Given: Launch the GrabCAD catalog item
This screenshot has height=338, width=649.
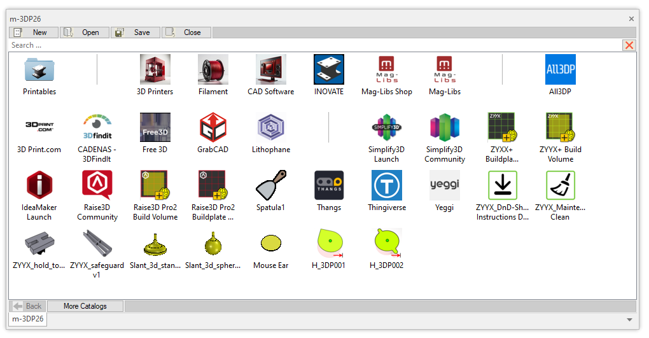Looking at the screenshot, I should coord(213,128).
